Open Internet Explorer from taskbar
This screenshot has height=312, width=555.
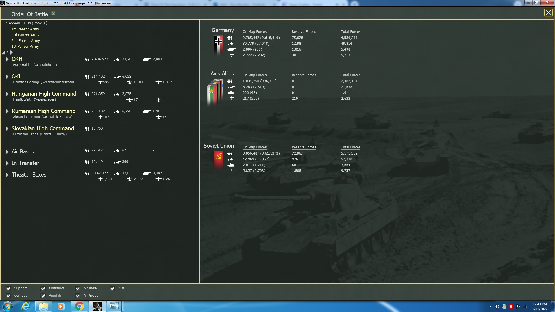26,306
